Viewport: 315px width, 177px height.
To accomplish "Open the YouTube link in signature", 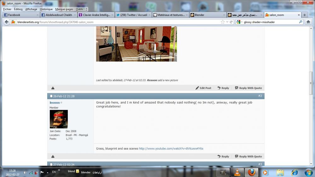I will click(x=171, y=148).
